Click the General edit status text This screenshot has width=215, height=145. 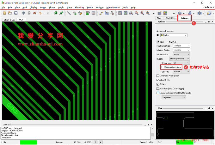click(x=146, y=142)
